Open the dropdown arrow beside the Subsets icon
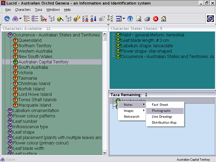 pyautogui.click(x=21, y=18)
